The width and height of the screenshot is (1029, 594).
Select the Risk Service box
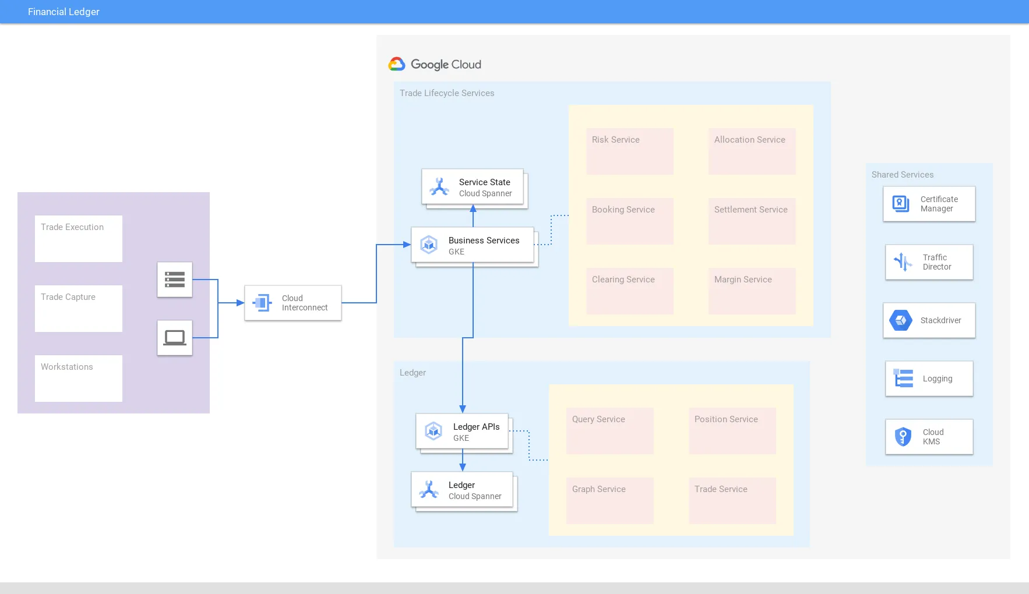629,151
